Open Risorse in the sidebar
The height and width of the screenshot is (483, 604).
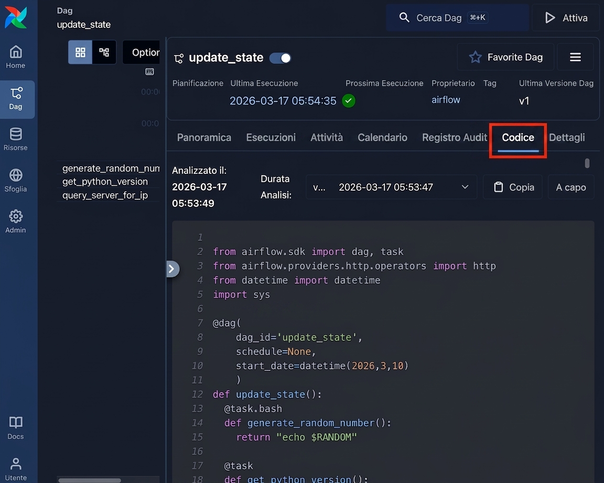tap(16, 139)
